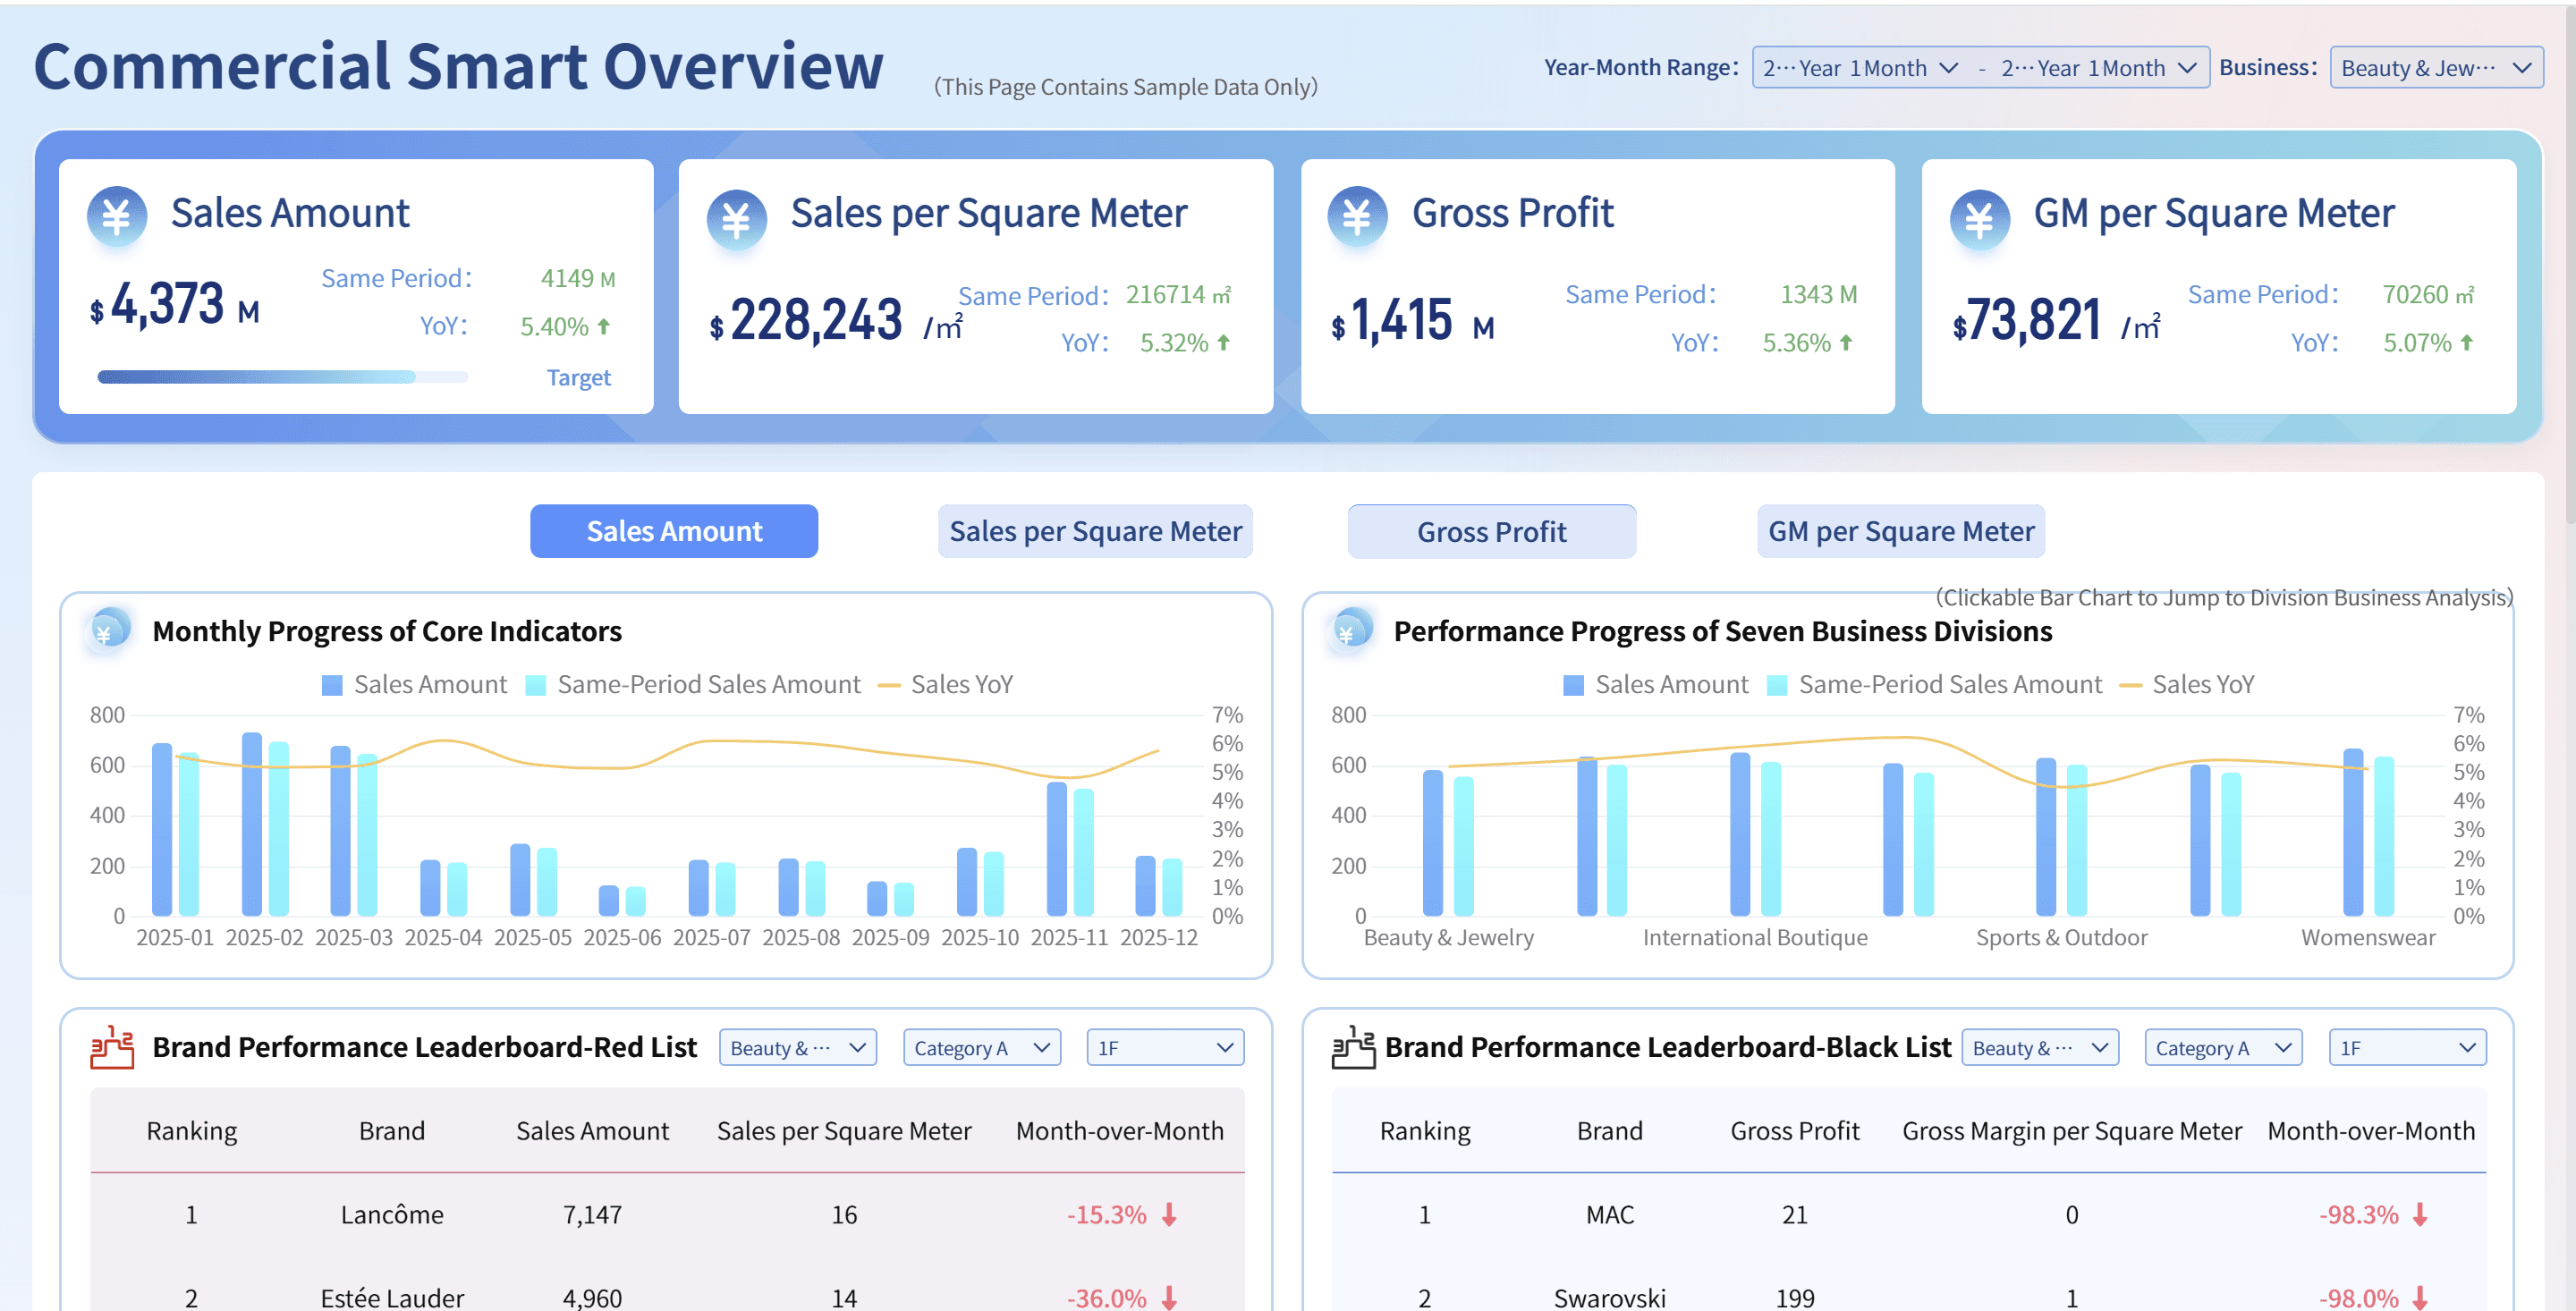Open the Red List Category A dropdown

pyautogui.click(x=982, y=1048)
